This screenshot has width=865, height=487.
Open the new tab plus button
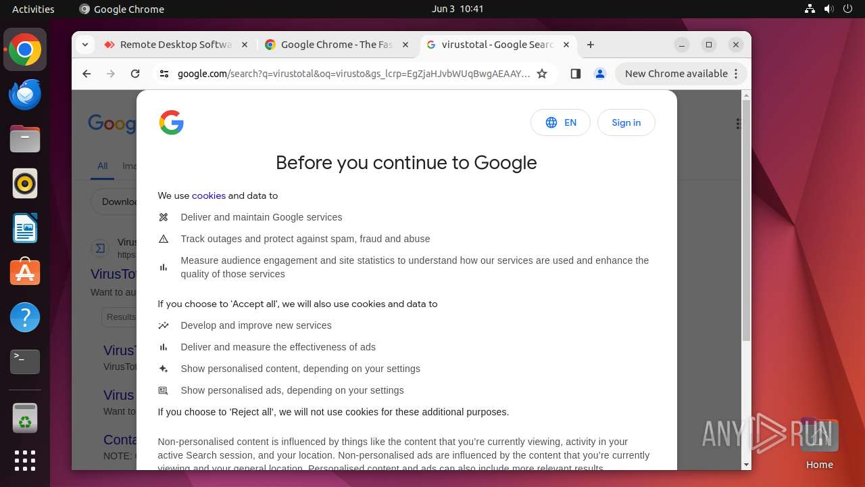591,45
